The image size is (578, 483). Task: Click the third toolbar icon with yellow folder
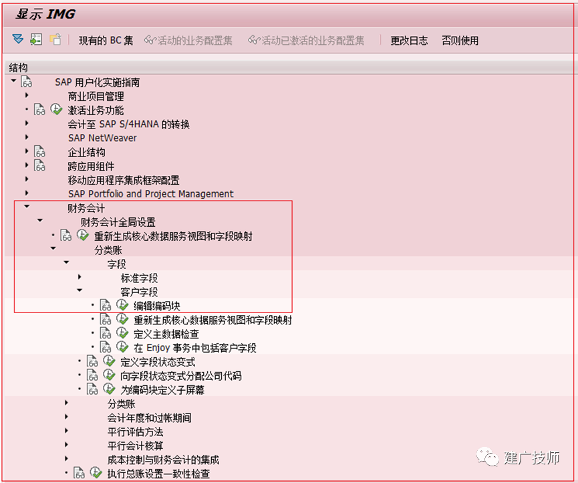(x=55, y=39)
